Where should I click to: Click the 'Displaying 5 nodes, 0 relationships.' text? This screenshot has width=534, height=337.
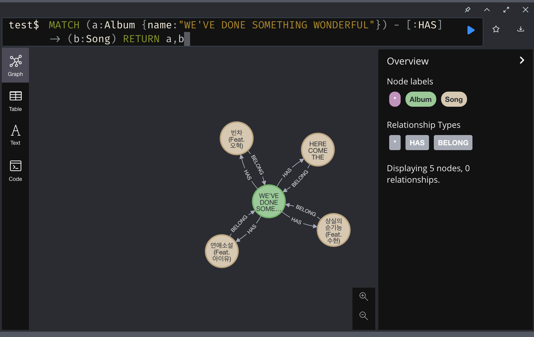(x=428, y=174)
